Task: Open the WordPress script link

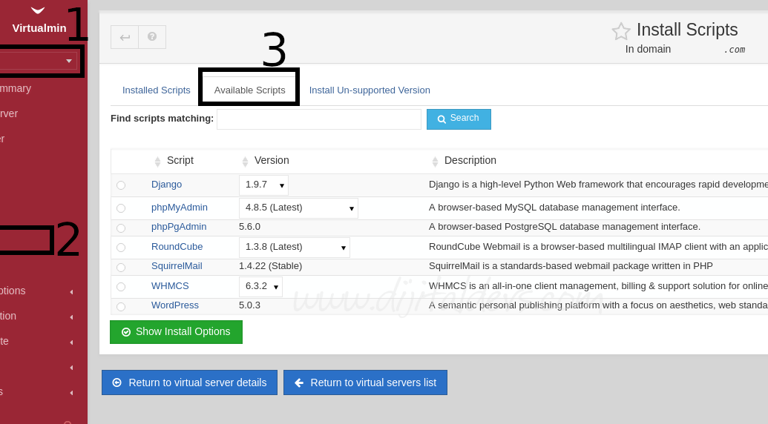Action: pos(175,305)
